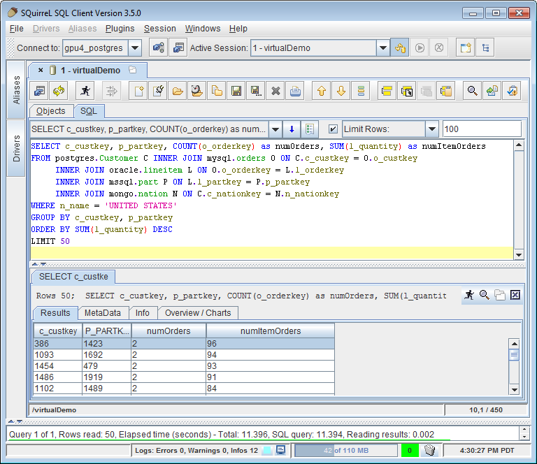Click the result panel magnifying glass find icon
Viewport: 537px width, 464px height.
click(x=485, y=295)
